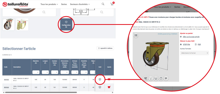The image size is (220, 94).
Task: Open the search magnifier in the header
Action: [103, 4]
